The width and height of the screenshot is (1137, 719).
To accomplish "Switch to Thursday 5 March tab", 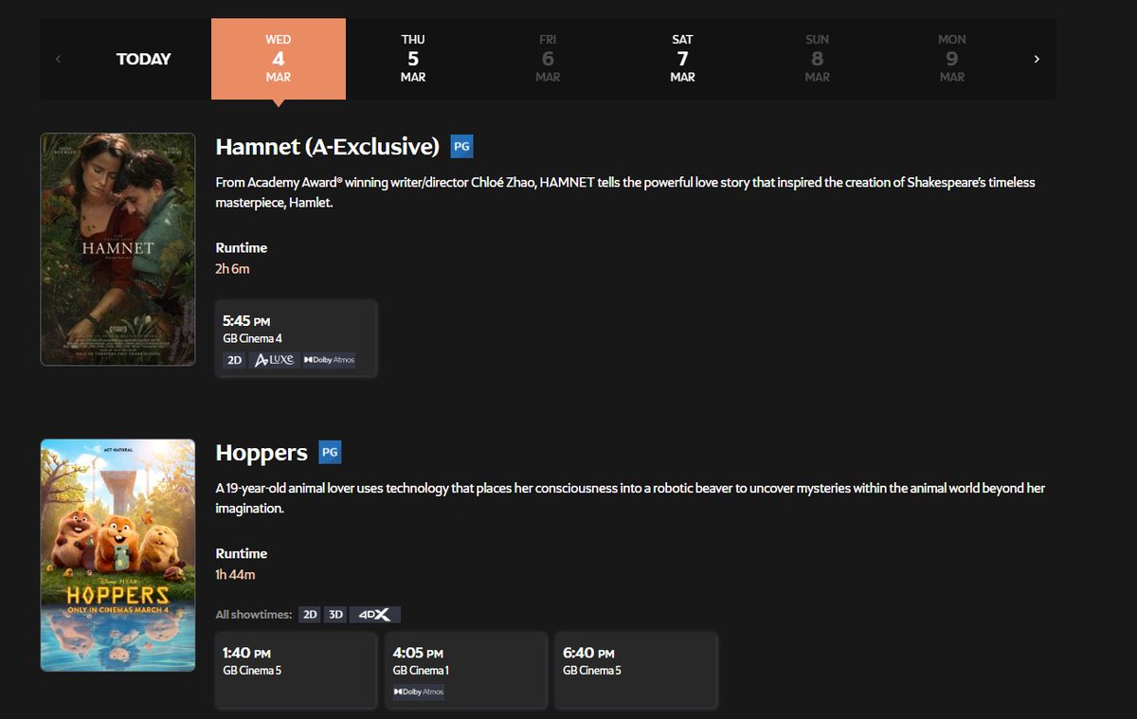I will 413,59.
